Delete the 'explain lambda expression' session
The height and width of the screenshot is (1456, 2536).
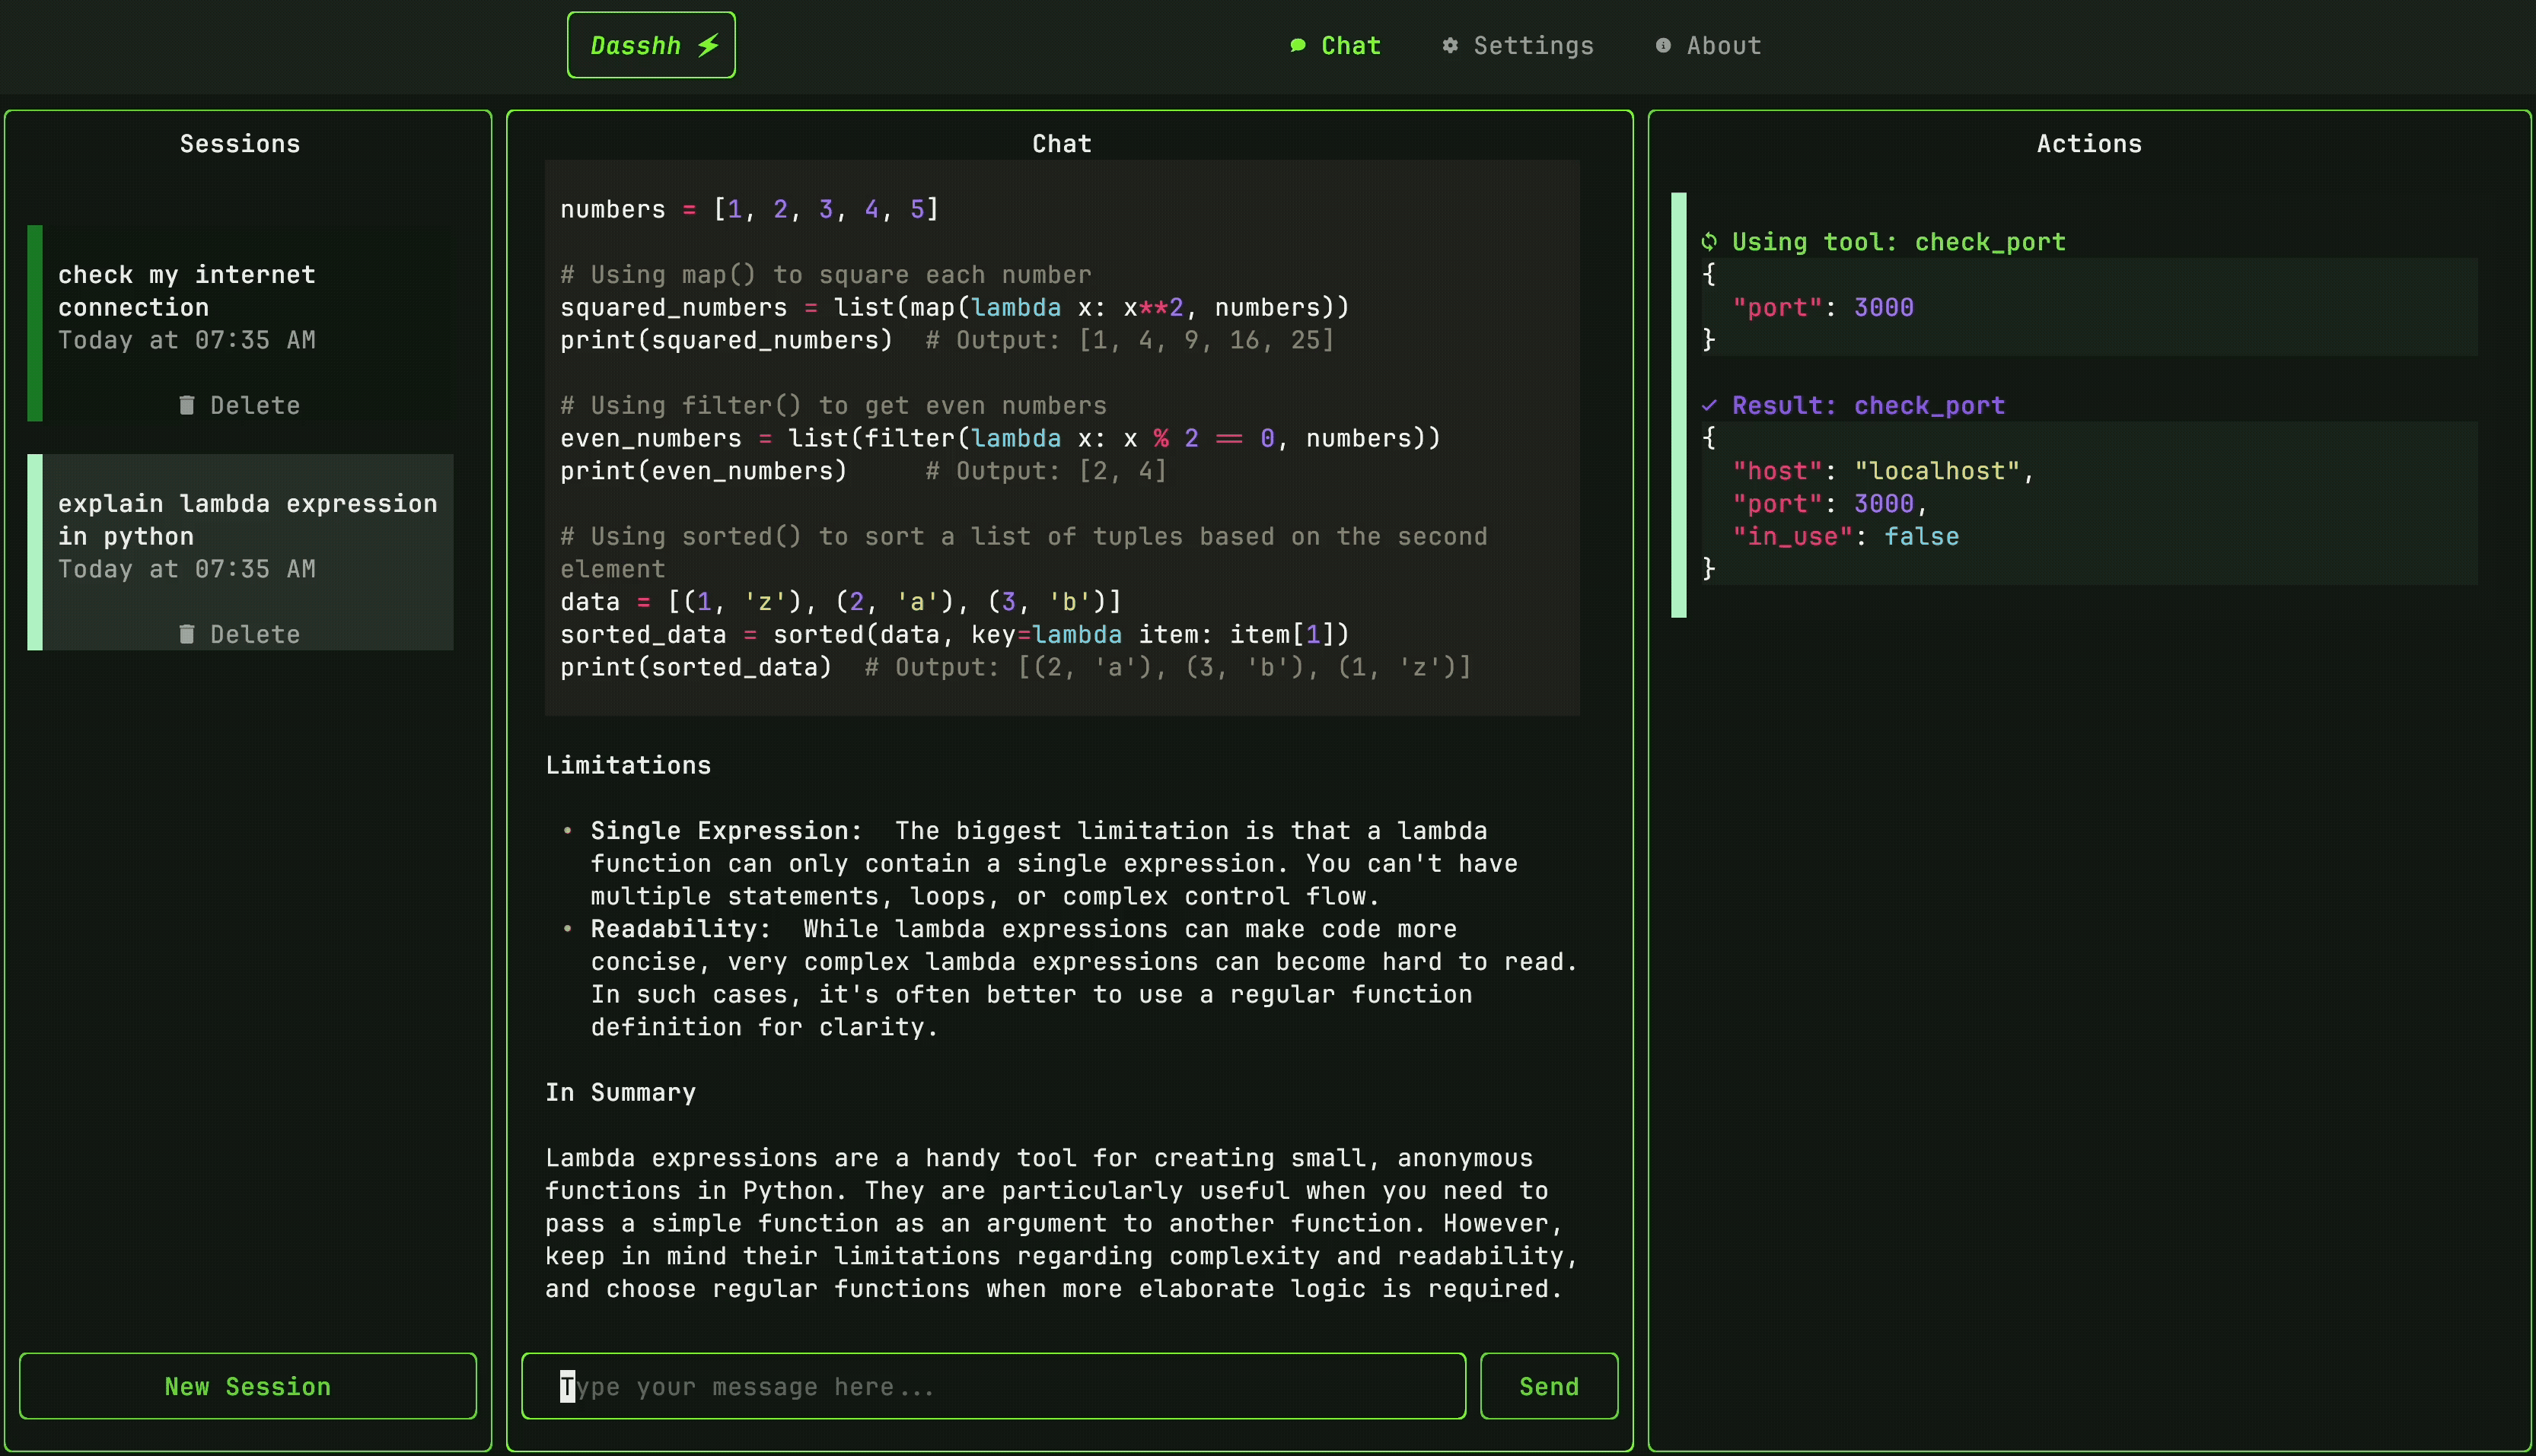(240, 634)
